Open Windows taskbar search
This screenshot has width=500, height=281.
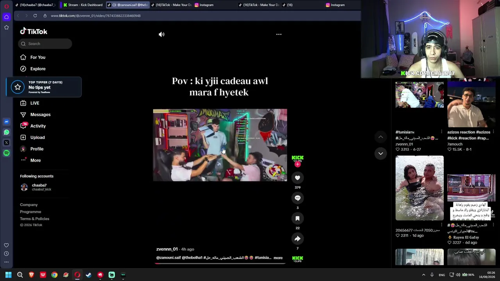coord(20,275)
